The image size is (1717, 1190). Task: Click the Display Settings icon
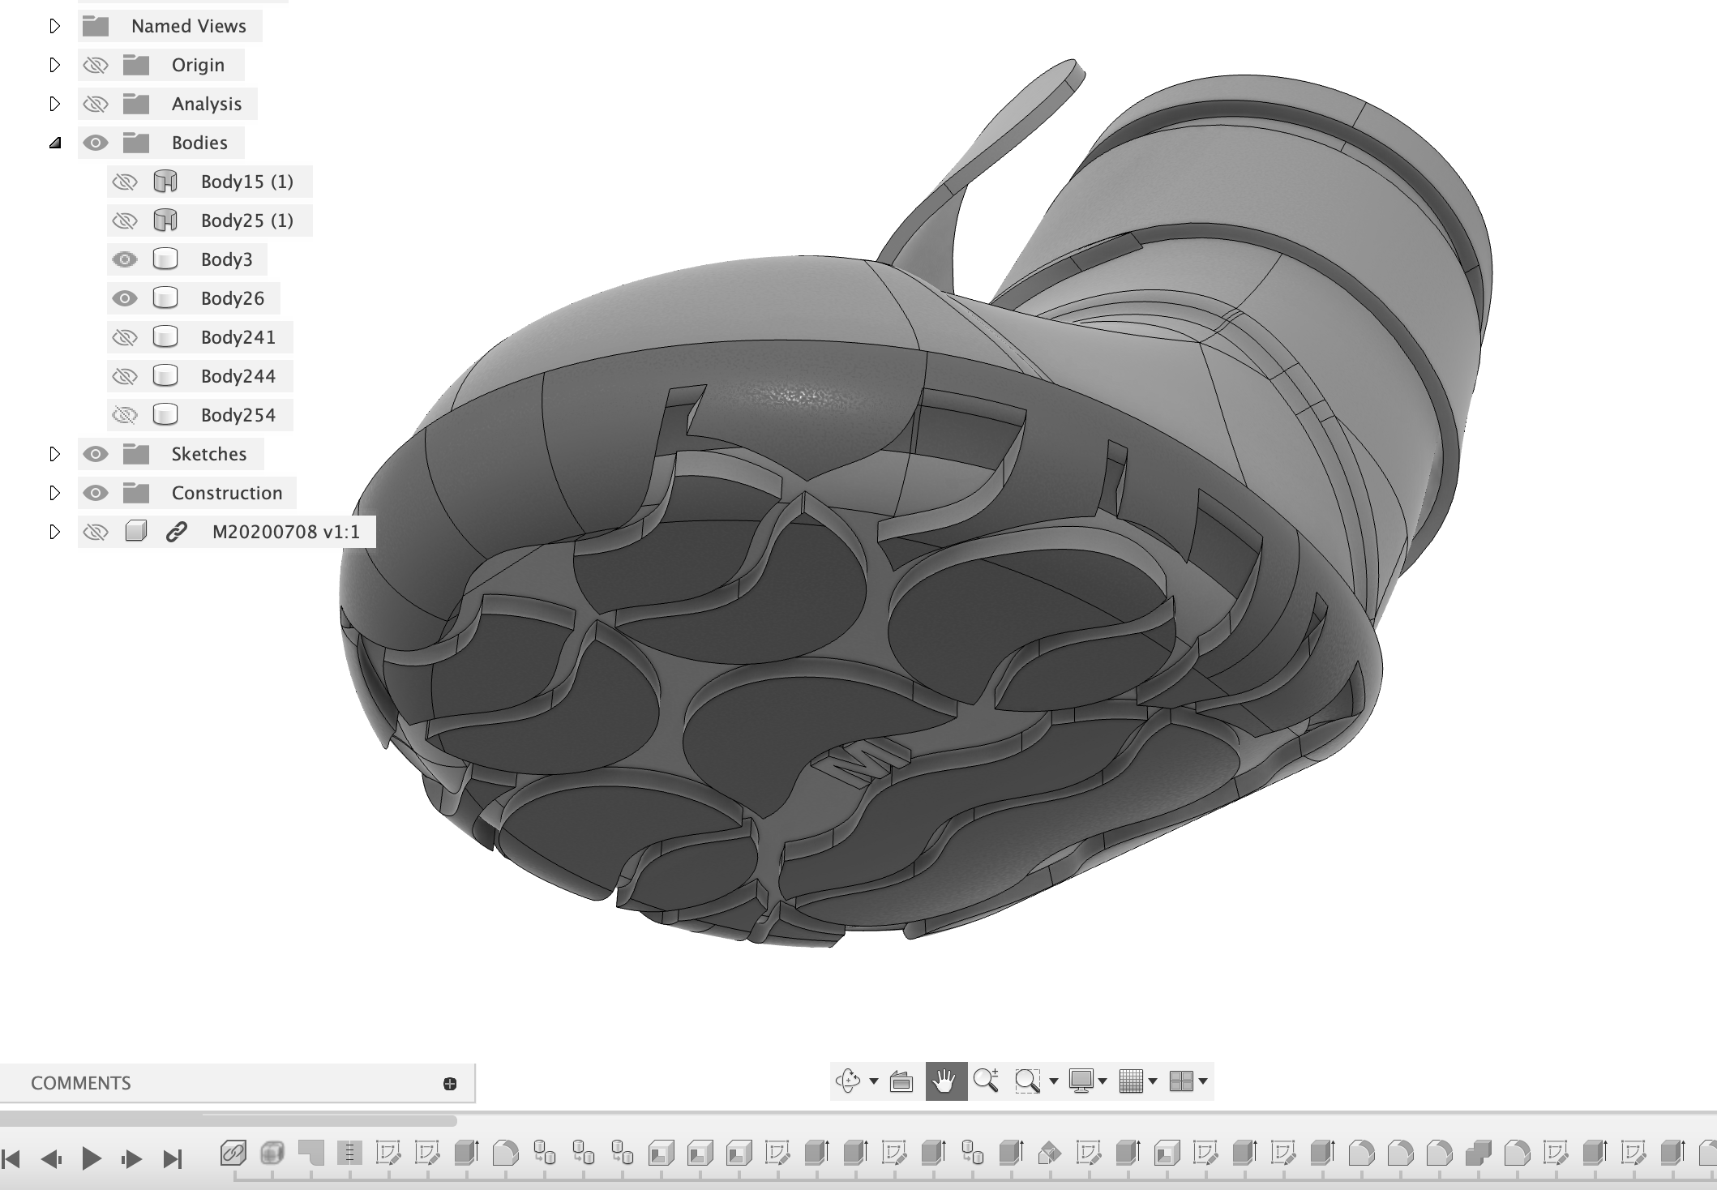point(1081,1081)
